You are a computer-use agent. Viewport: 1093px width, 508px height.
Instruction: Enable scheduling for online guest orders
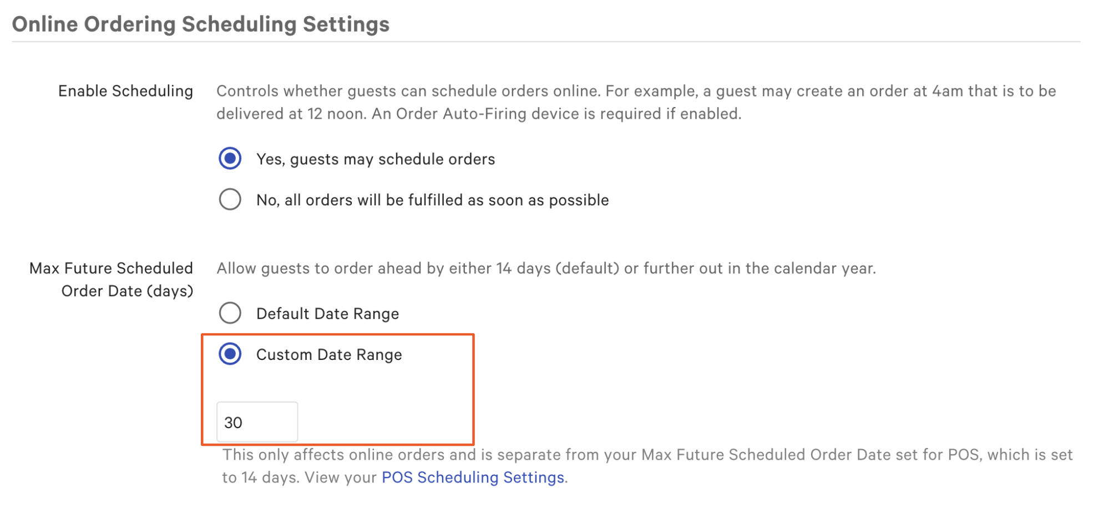(x=230, y=159)
